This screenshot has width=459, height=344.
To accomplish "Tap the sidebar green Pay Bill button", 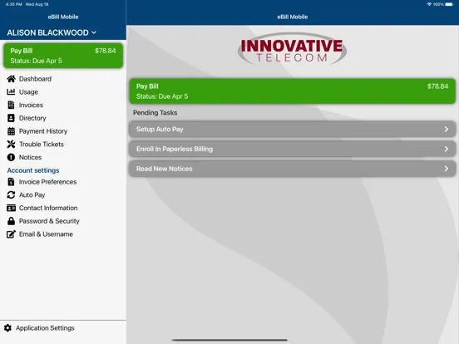I will (x=63, y=56).
